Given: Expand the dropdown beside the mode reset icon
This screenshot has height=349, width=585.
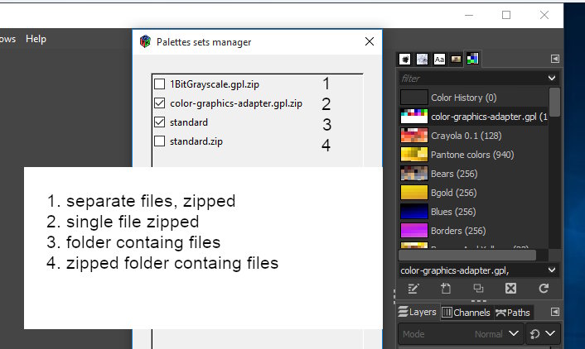Looking at the screenshot, I should 551,333.
